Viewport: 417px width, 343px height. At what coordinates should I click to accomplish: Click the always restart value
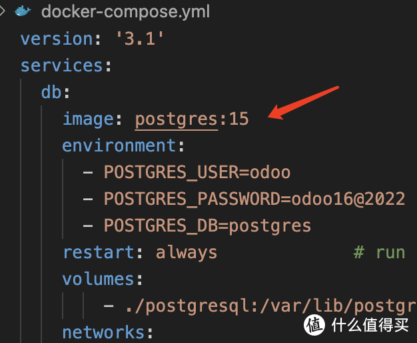pyautogui.click(x=187, y=253)
